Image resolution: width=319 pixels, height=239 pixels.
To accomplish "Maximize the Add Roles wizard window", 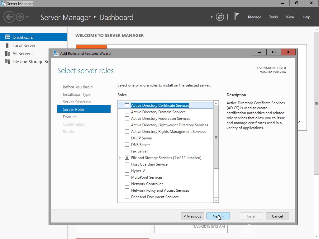I will point(274,52).
